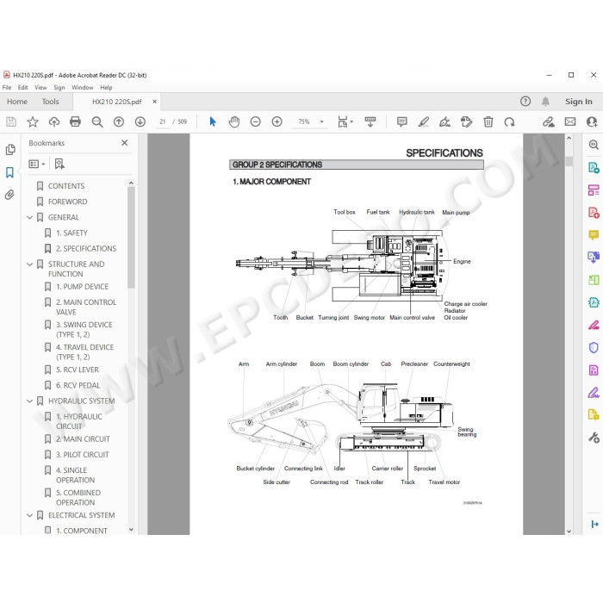Image resolution: width=603 pixels, height=603 pixels.
Task: Jump to 1. SAFETY bookmark
Action: coord(71,233)
